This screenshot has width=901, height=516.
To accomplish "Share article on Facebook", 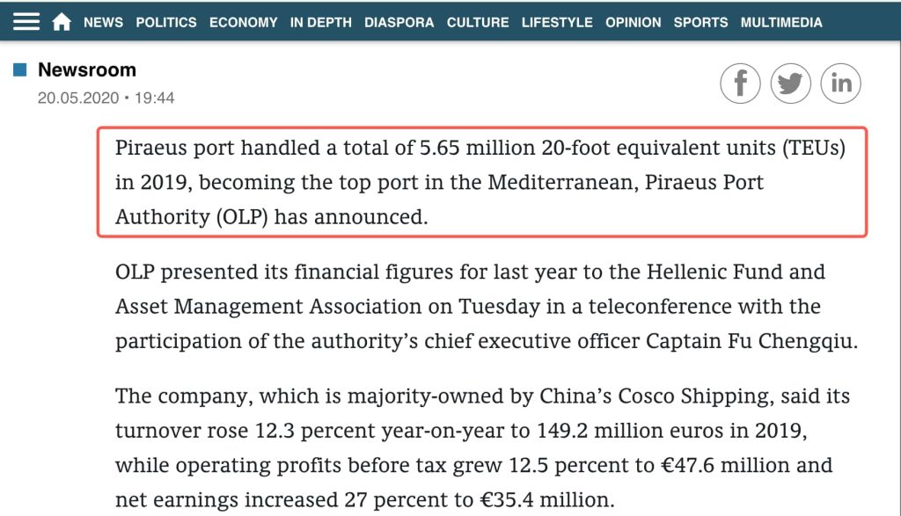I will point(740,84).
